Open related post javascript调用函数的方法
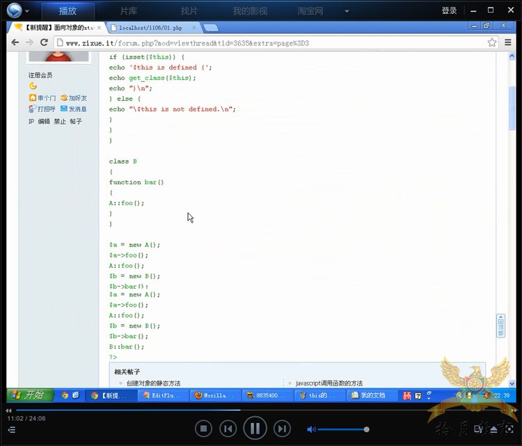The height and width of the screenshot is (446, 522). coord(329,383)
